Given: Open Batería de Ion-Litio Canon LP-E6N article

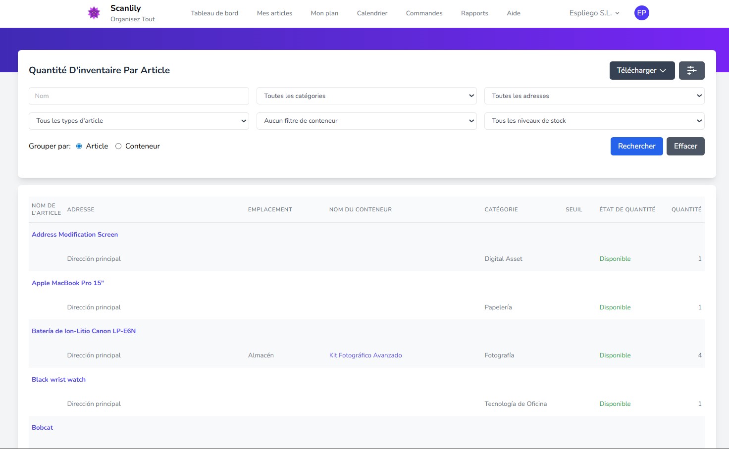Looking at the screenshot, I should click(84, 331).
